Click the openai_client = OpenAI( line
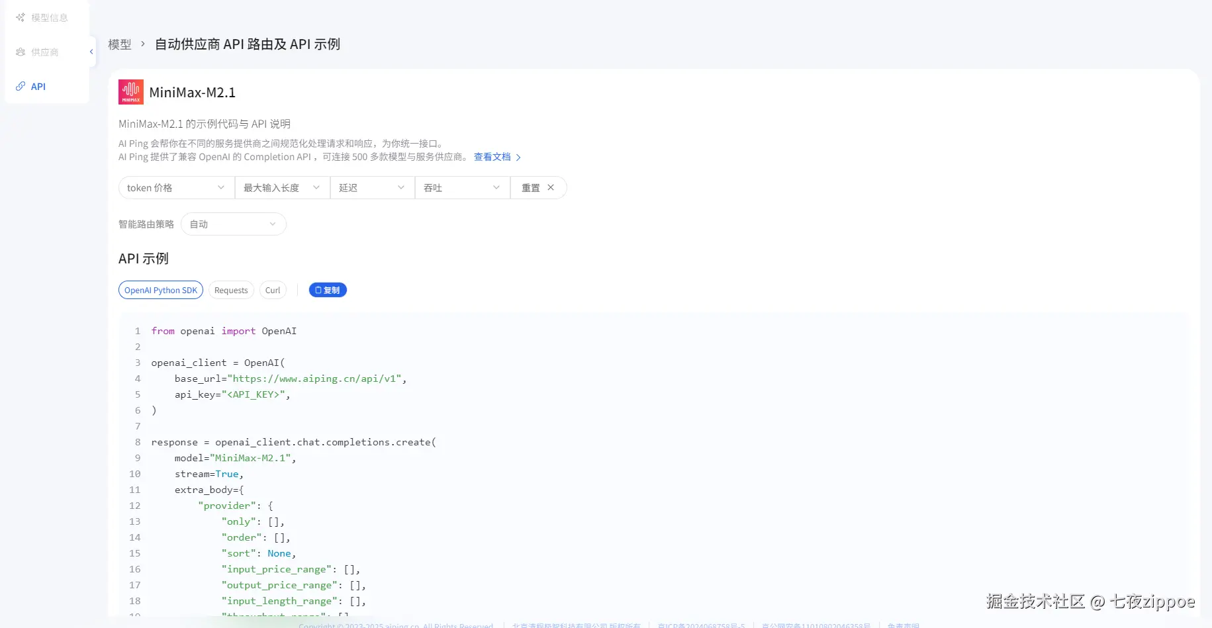Image resolution: width=1212 pixels, height=628 pixels. (x=218, y=363)
